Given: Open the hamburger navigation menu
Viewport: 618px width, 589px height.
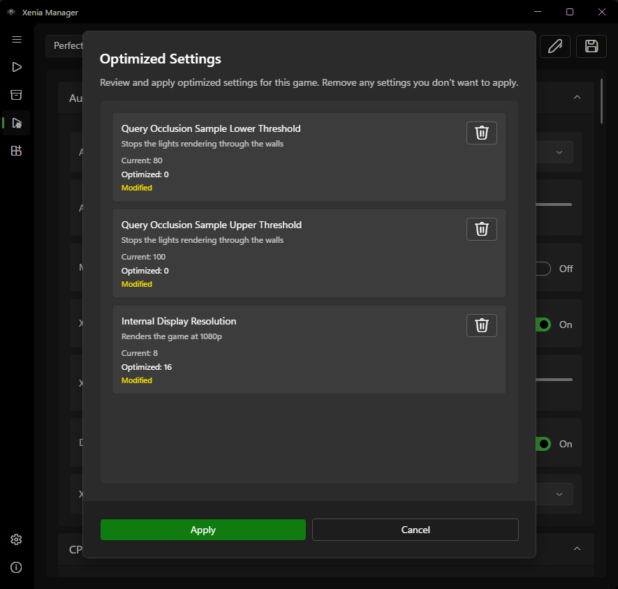Looking at the screenshot, I should [17, 40].
